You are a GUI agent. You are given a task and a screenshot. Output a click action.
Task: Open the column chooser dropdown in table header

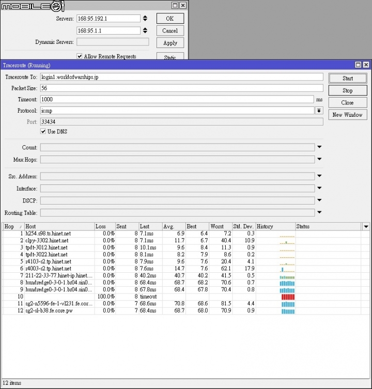tap(366, 226)
